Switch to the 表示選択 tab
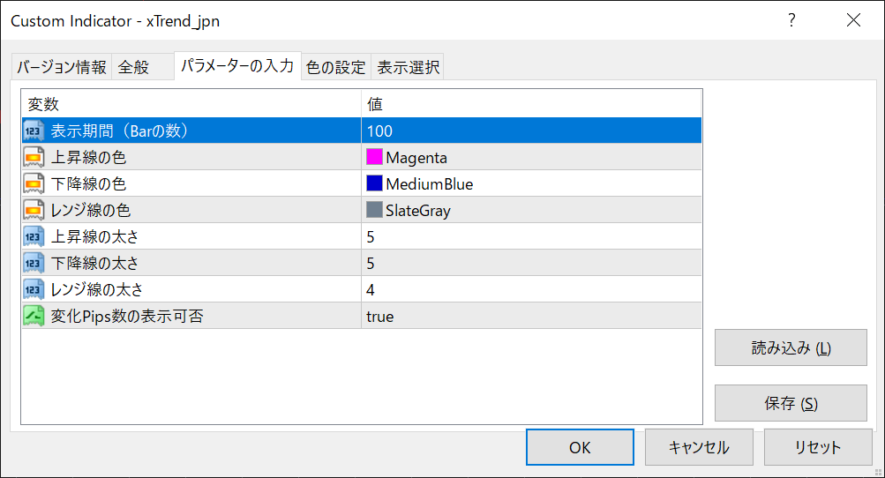 click(408, 67)
